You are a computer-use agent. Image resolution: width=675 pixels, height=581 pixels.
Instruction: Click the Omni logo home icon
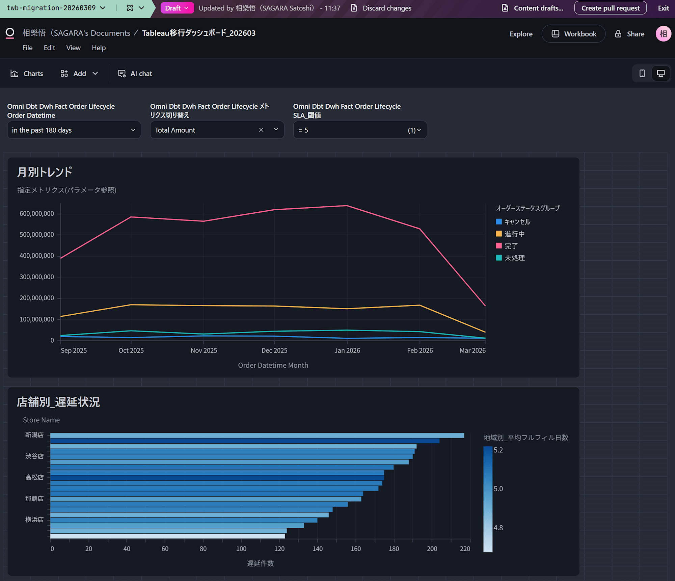click(x=10, y=33)
